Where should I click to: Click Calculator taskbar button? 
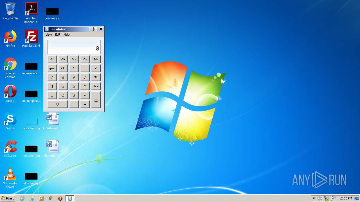click(70, 198)
